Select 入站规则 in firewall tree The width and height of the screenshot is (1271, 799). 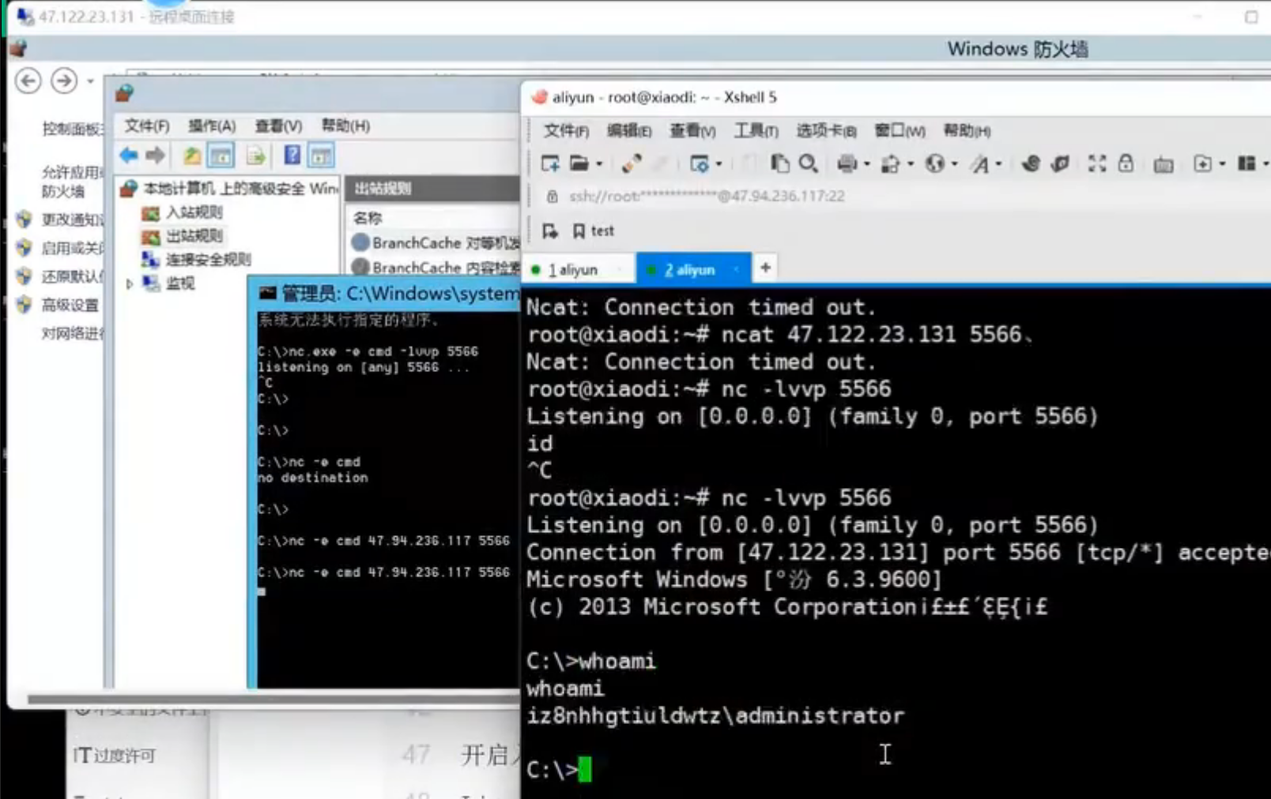coord(183,212)
